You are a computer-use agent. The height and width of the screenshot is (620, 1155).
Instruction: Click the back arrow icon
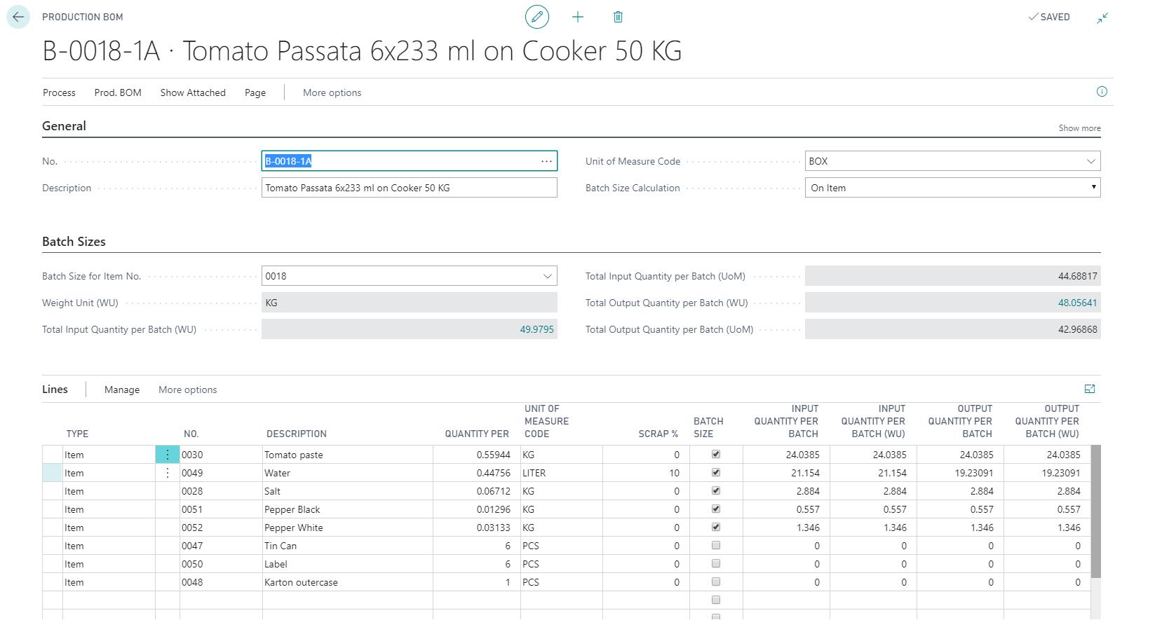[x=18, y=17]
